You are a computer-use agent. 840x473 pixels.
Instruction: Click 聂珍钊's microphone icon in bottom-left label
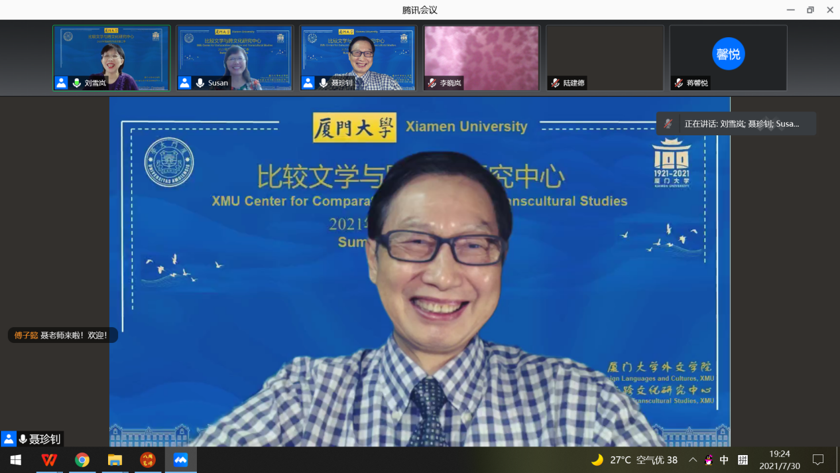click(23, 439)
